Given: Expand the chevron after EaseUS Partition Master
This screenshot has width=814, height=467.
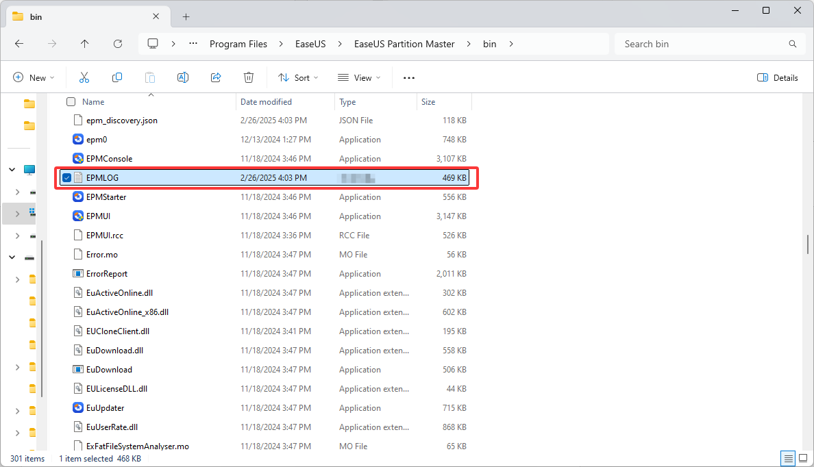Looking at the screenshot, I should point(469,44).
